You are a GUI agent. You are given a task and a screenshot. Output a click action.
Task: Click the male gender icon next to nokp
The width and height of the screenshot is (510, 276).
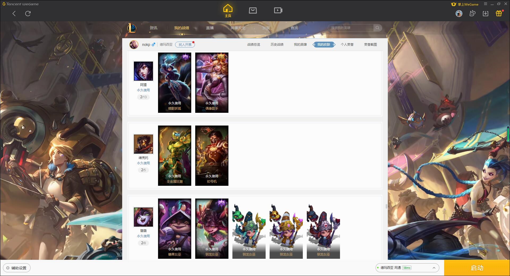tap(153, 45)
